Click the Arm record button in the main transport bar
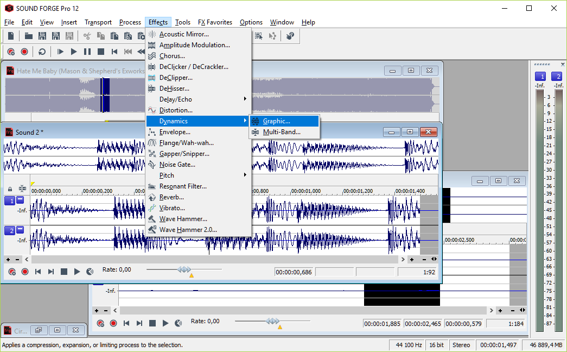The height and width of the screenshot is (352, 567). coord(11,52)
